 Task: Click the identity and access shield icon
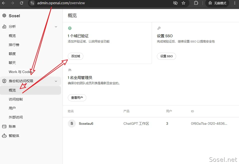click(x=4, y=81)
